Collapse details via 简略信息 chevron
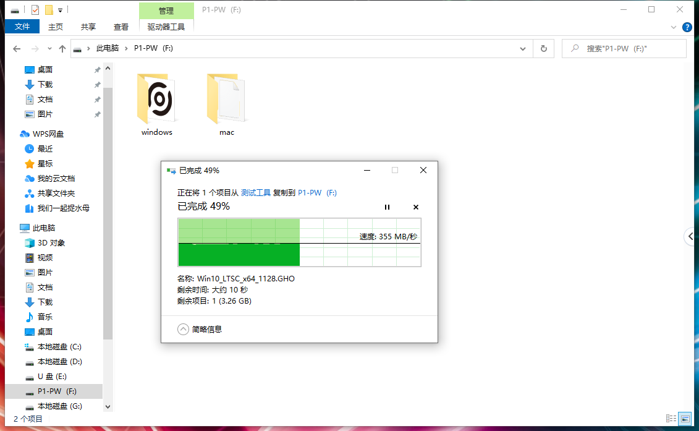The image size is (699, 431). coord(183,329)
